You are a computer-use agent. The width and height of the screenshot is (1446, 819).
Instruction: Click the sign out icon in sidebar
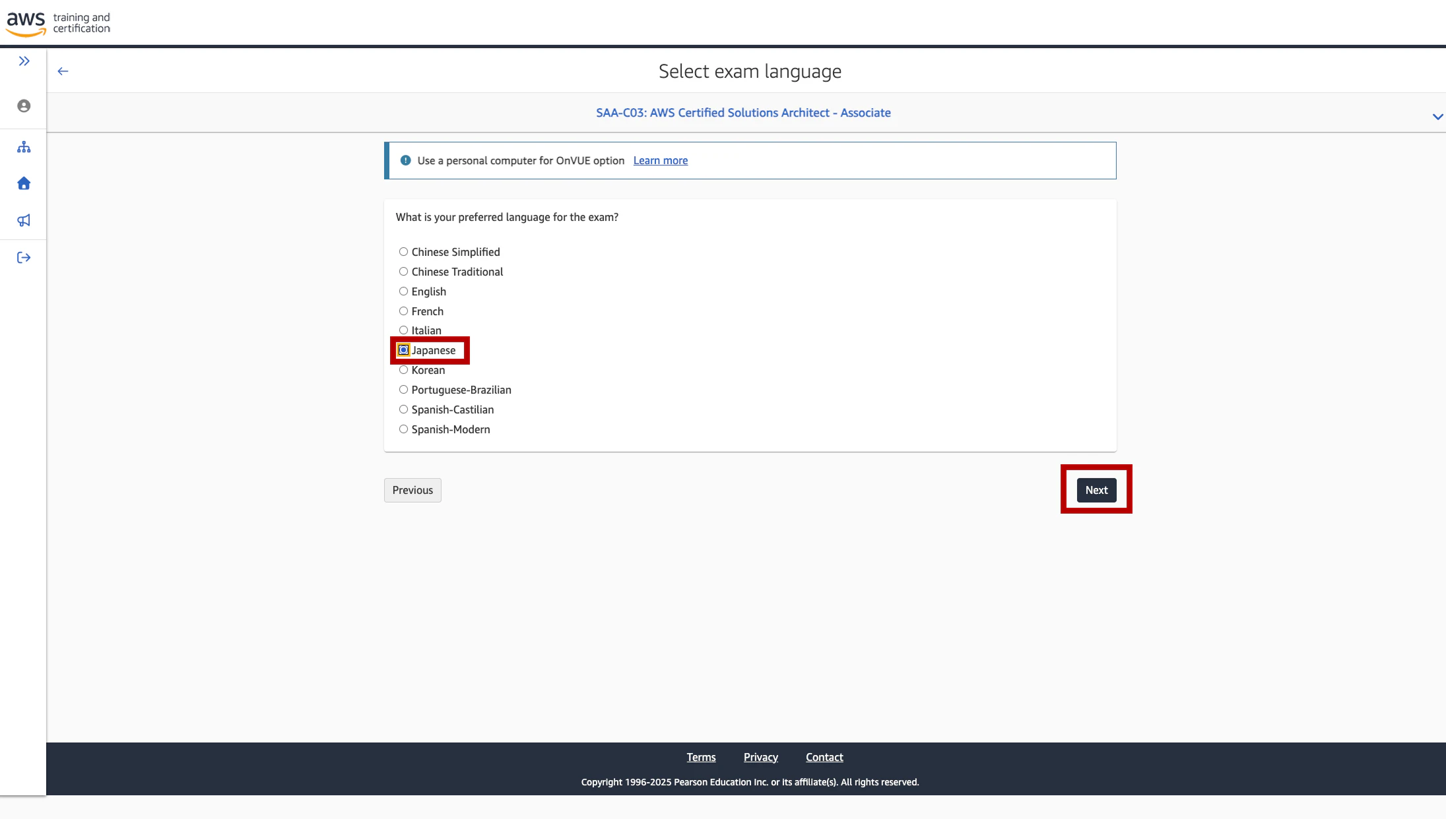(24, 258)
